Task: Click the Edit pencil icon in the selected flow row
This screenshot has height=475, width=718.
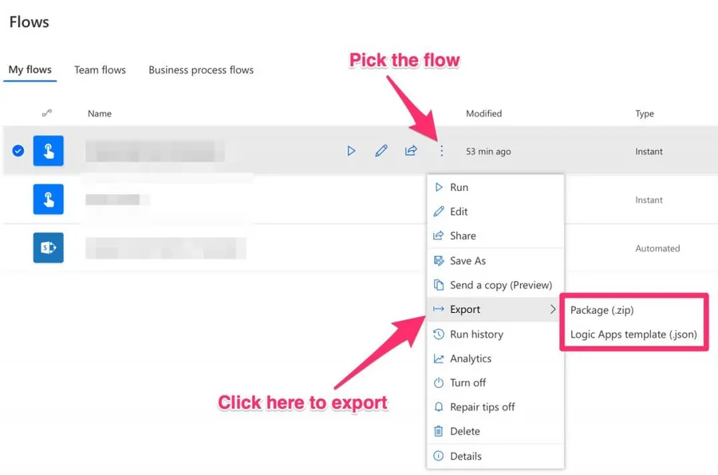Action: click(x=381, y=151)
